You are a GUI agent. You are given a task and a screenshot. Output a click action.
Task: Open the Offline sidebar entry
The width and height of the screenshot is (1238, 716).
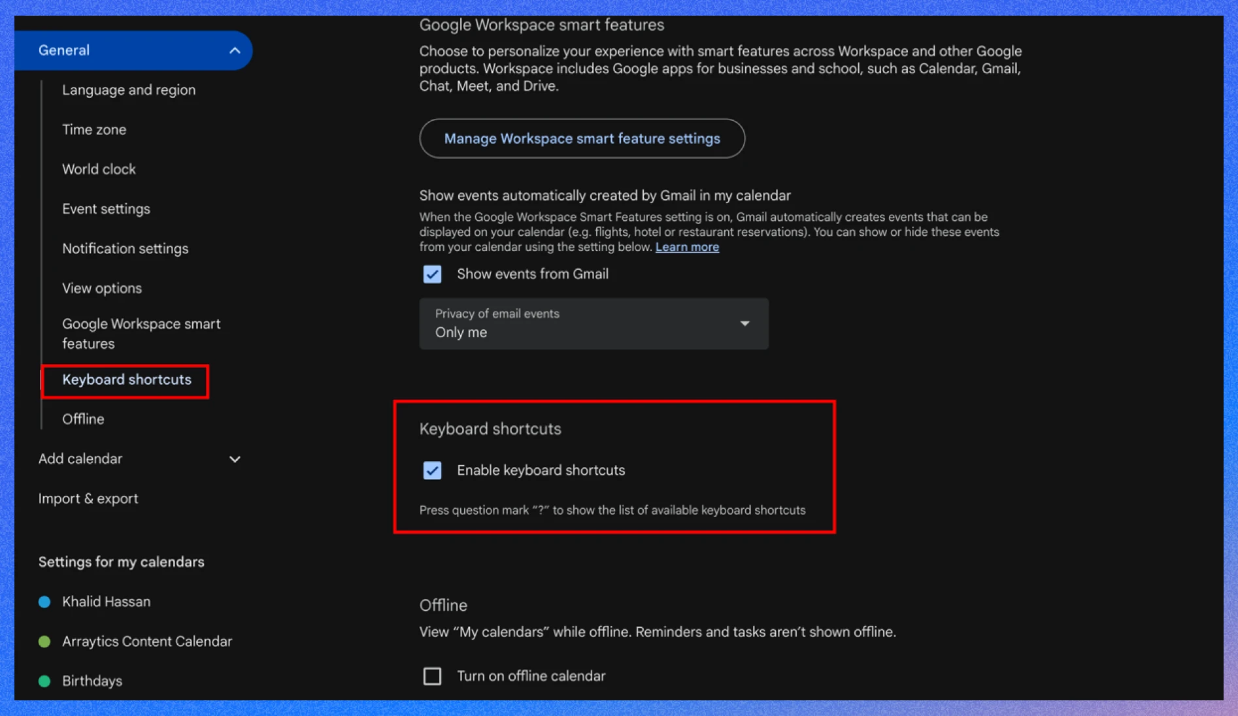point(83,419)
